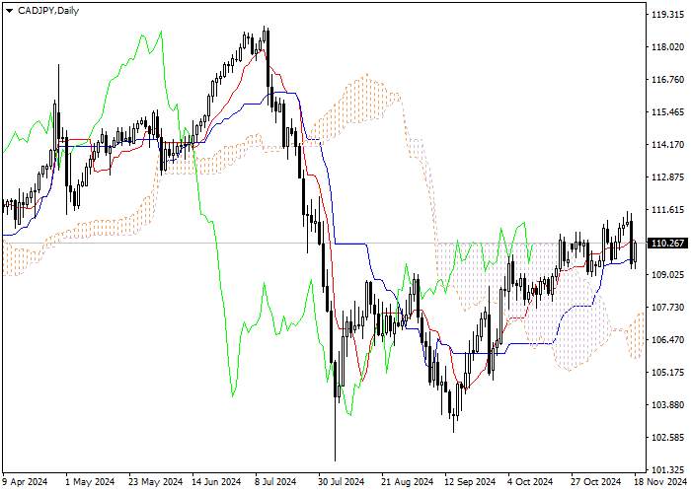Click the 12 Sep 2024 date label
Viewport: 691px width, 493px height.
pos(469,481)
